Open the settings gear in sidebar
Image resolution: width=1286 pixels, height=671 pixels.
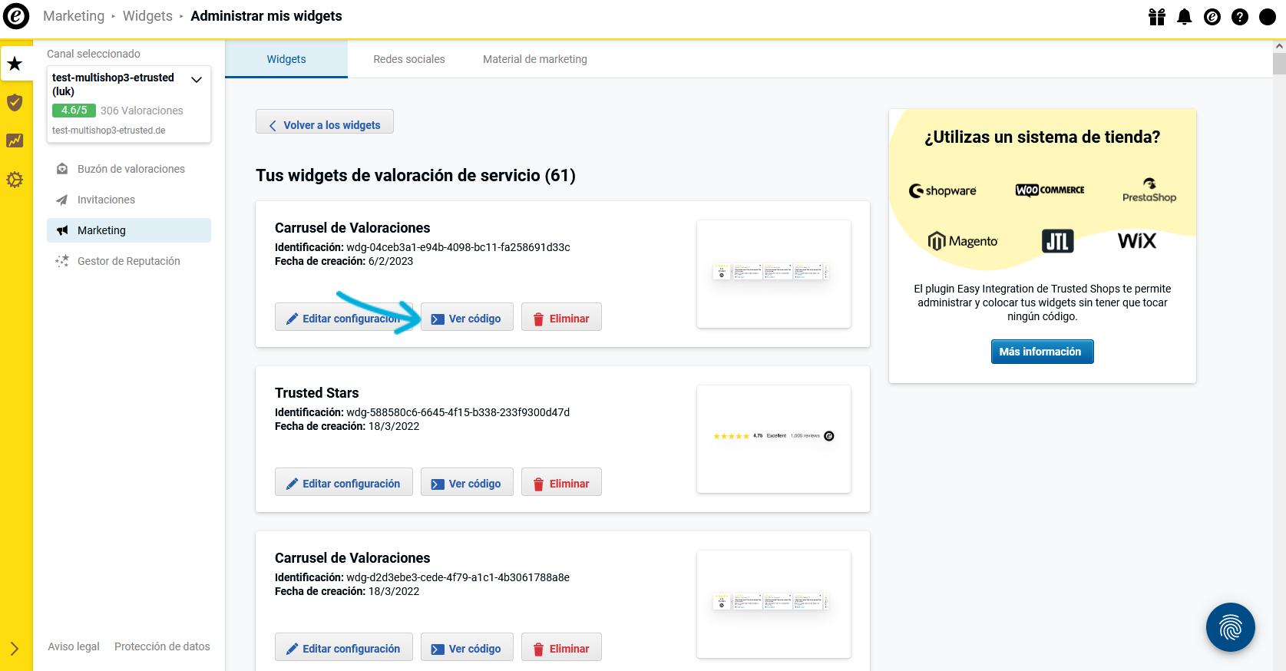pos(15,180)
